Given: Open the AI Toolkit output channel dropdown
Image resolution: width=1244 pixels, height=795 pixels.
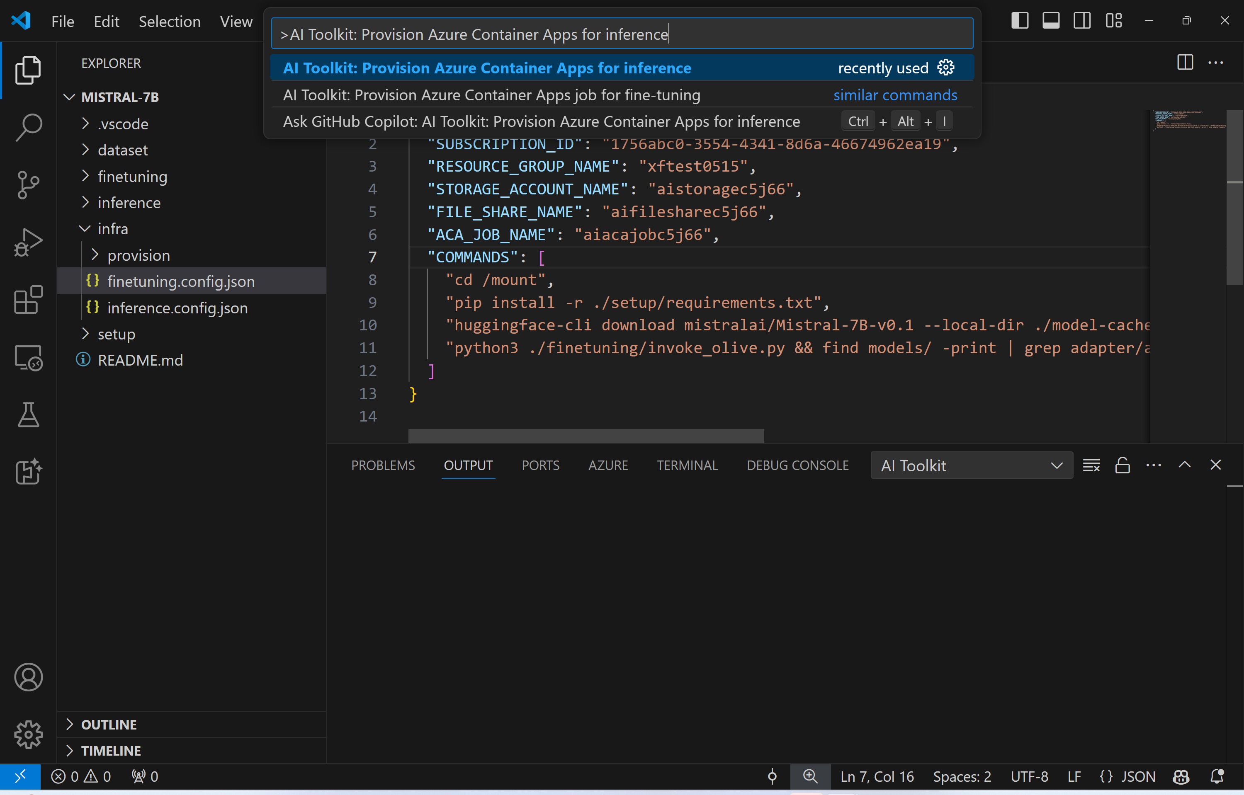Looking at the screenshot, I should 971,465.
